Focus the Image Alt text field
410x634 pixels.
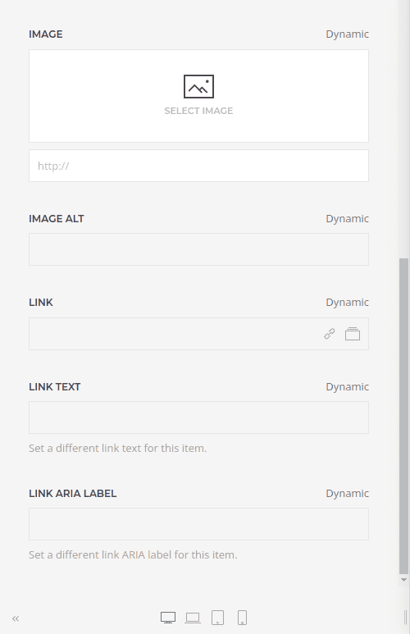pyautogui.click(x=198, y=249)
